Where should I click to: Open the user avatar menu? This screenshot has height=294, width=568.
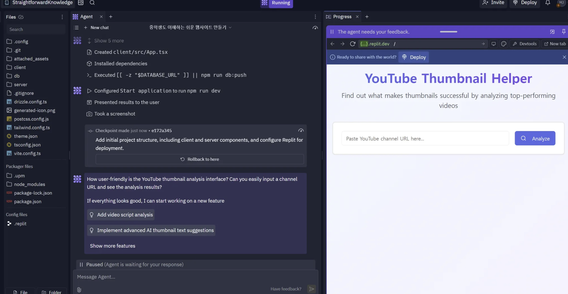(x=561, y=3)
